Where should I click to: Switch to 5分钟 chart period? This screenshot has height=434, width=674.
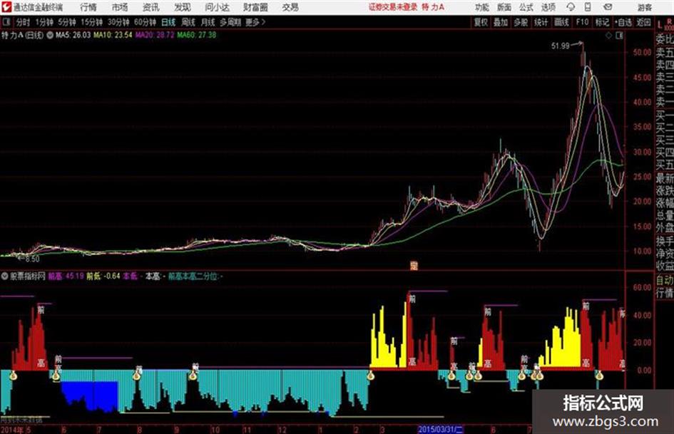67,22
